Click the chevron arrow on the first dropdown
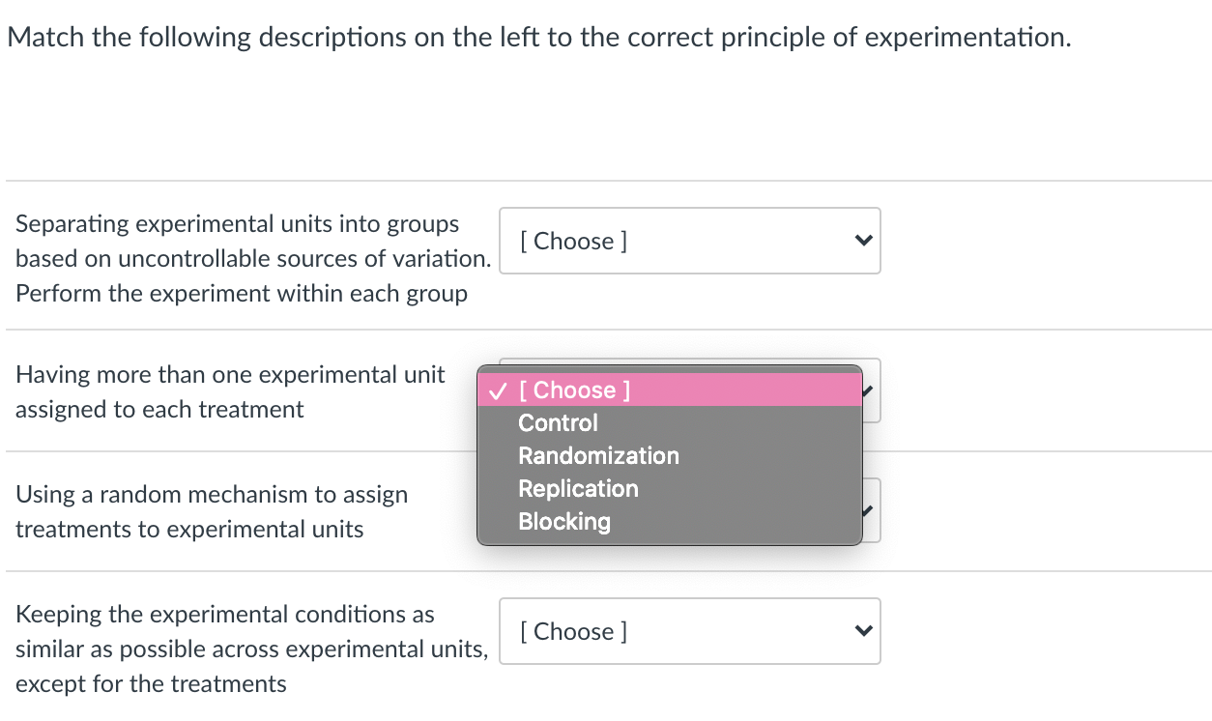 pos(864,241)
